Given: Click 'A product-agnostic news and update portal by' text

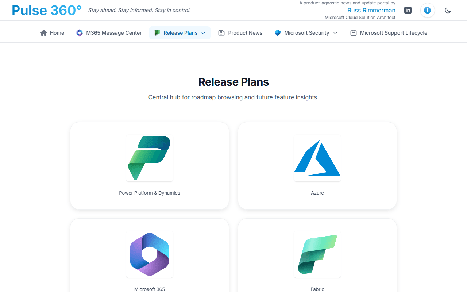Looking at the screenshot, I should click(x=347, y=3).
